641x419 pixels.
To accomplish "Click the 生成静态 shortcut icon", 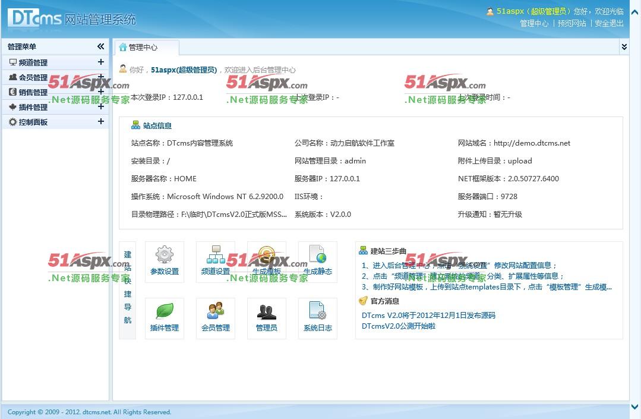I will pos(318,262).
